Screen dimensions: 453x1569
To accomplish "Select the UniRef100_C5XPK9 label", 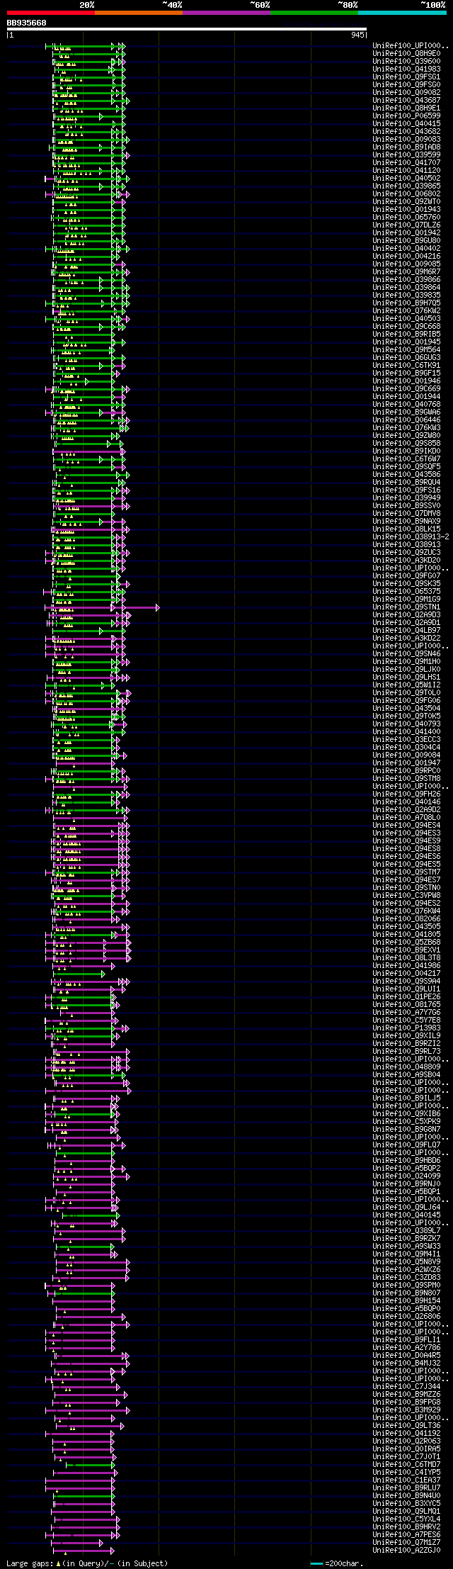I will point(406,1121).
